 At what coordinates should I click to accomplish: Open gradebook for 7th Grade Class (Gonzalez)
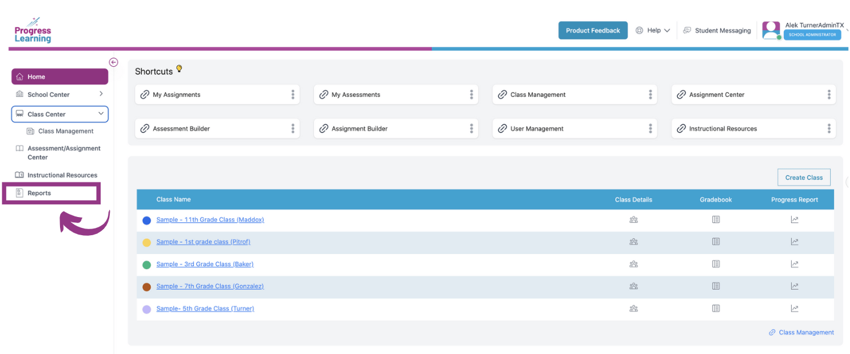(716, 286)
